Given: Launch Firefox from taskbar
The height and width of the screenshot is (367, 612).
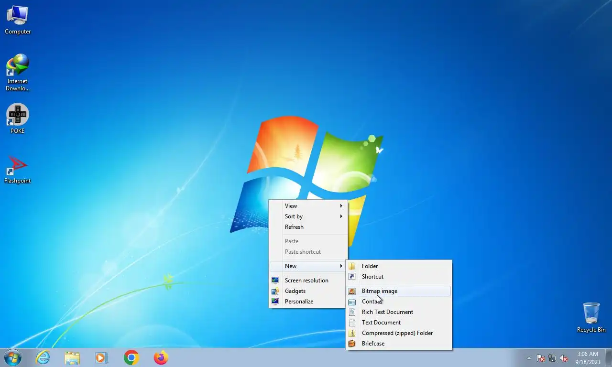Looking at the screenshot, I should point(161,357).
